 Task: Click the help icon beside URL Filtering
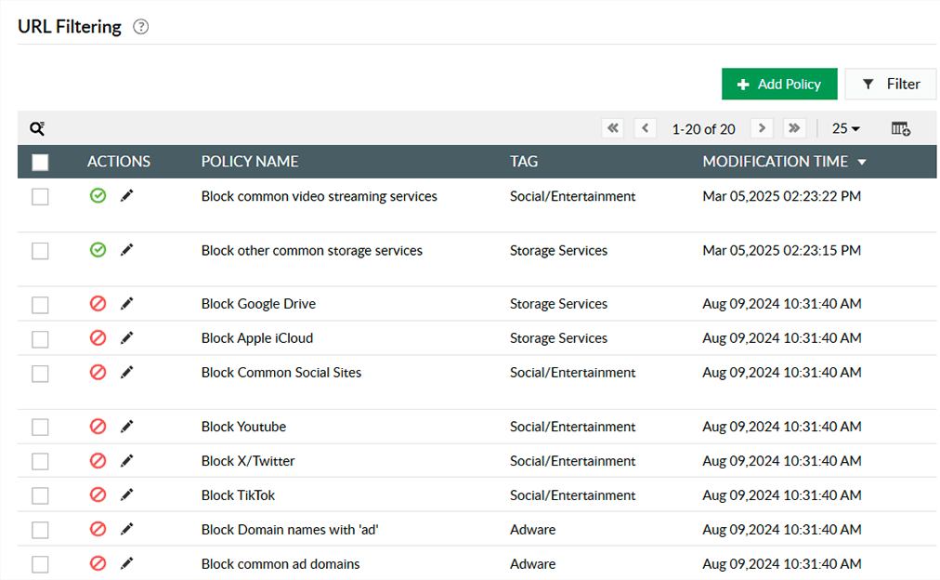point(141,27)
